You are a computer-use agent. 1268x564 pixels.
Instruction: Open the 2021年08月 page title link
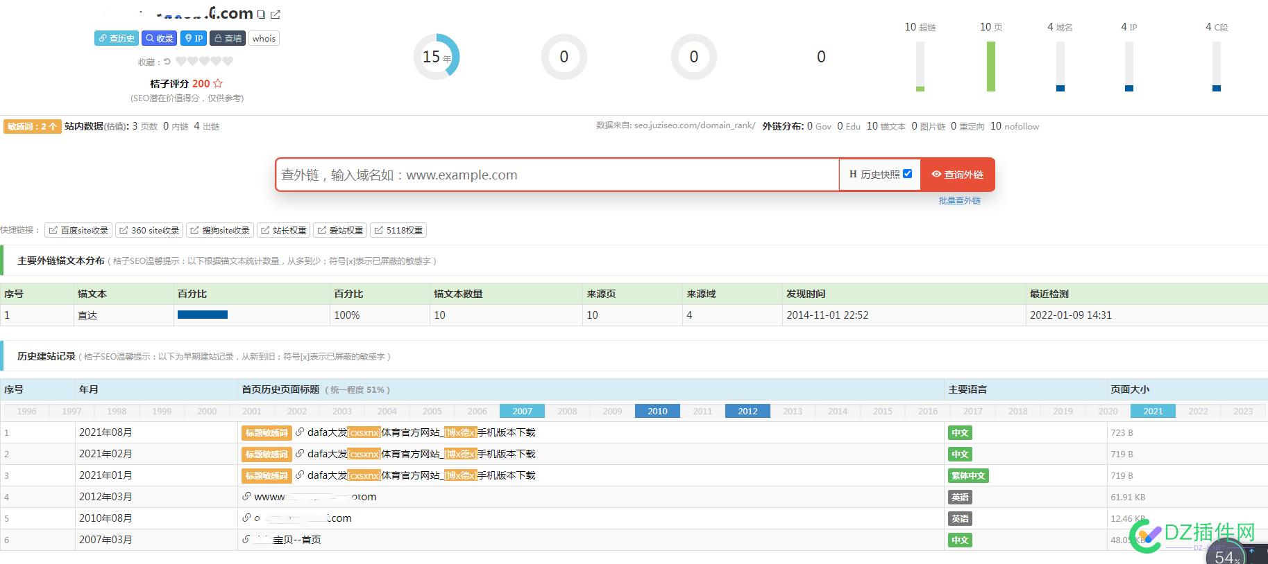pos(421,432)
